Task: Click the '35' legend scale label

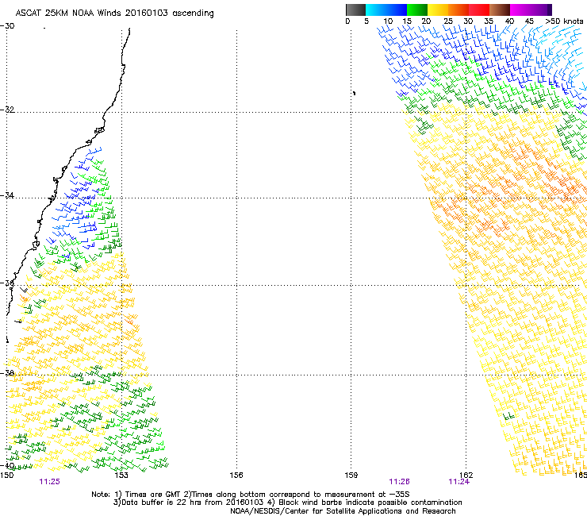Action: click(x=489, y=21)
